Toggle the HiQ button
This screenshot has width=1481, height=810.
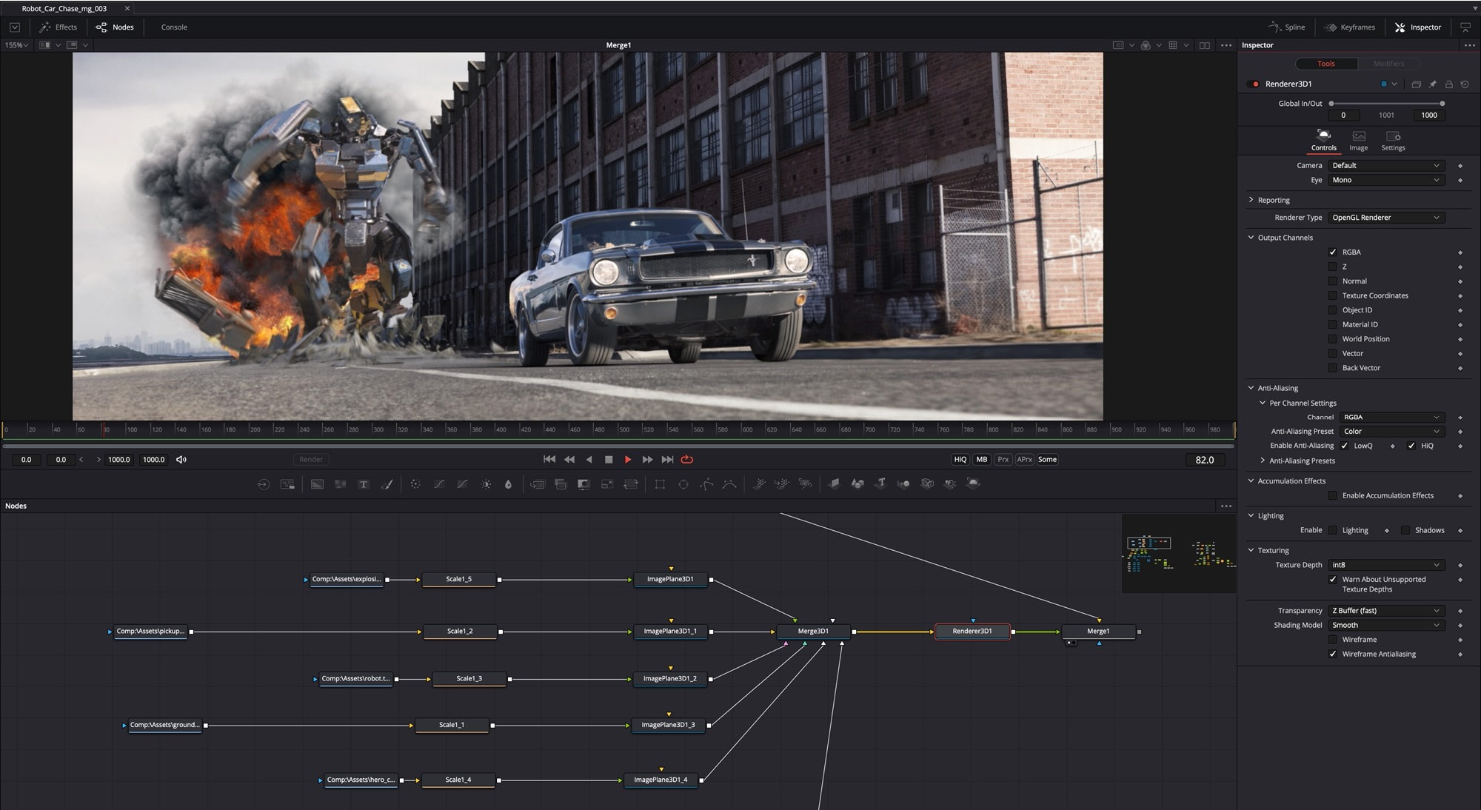tap(960, 460)
